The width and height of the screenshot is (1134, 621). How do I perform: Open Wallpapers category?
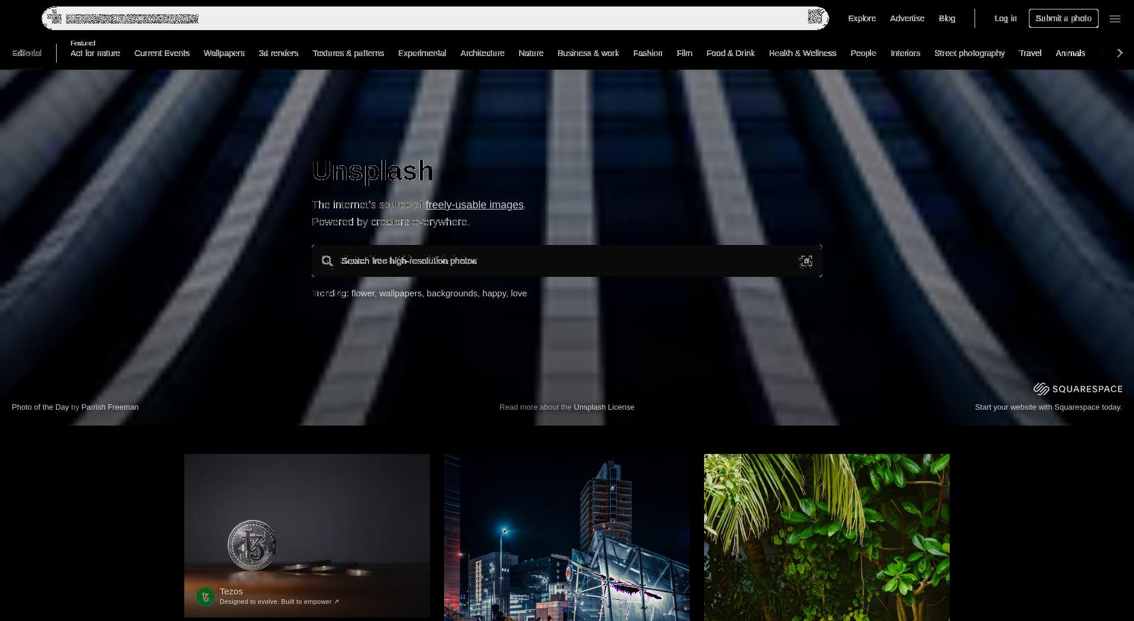[224, 53]
